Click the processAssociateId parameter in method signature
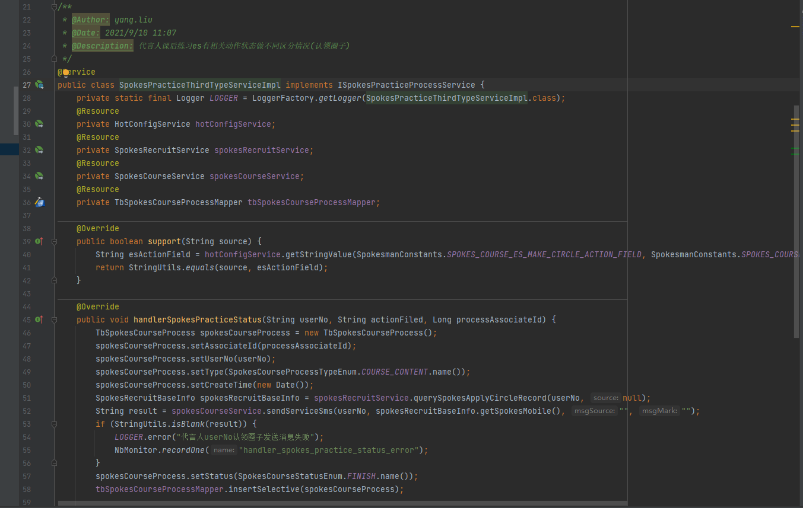The width and height of the screenshot is (803, 508). (x=499, y=320)
